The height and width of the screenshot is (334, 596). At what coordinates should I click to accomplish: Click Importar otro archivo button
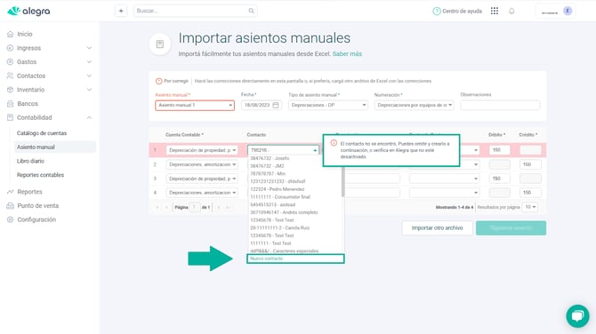coord(437,227)
